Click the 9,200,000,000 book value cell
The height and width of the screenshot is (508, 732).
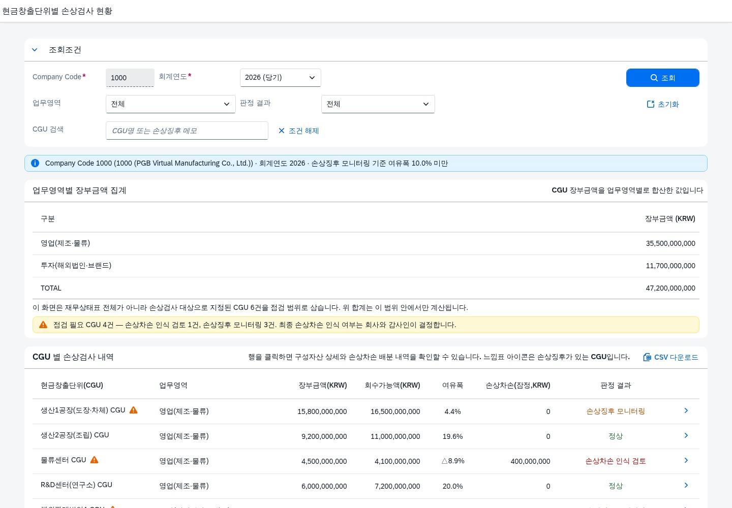point(324,436)
